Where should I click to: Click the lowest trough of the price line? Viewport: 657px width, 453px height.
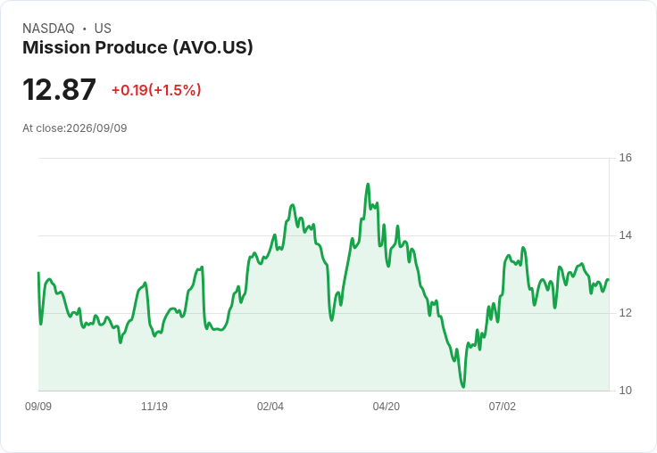tap(463, 387)
